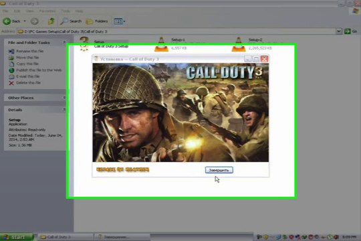Viewport: 361px width, 241px height.
Task: Click Publish this file to the Web
Action: [39, 70]
